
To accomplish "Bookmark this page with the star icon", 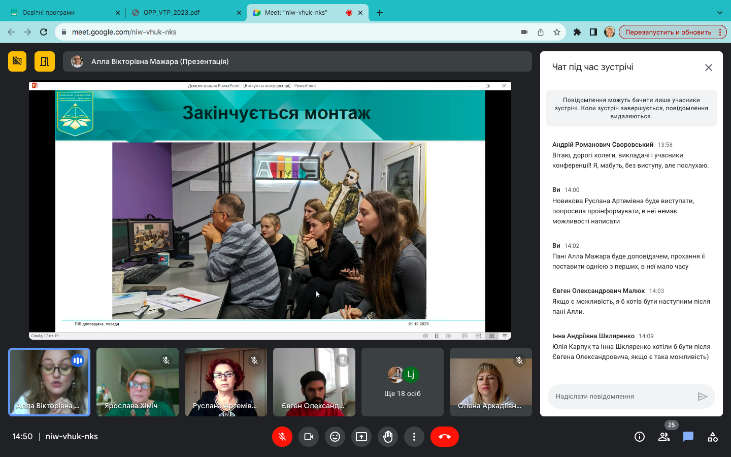I will (x=557, y=32).
